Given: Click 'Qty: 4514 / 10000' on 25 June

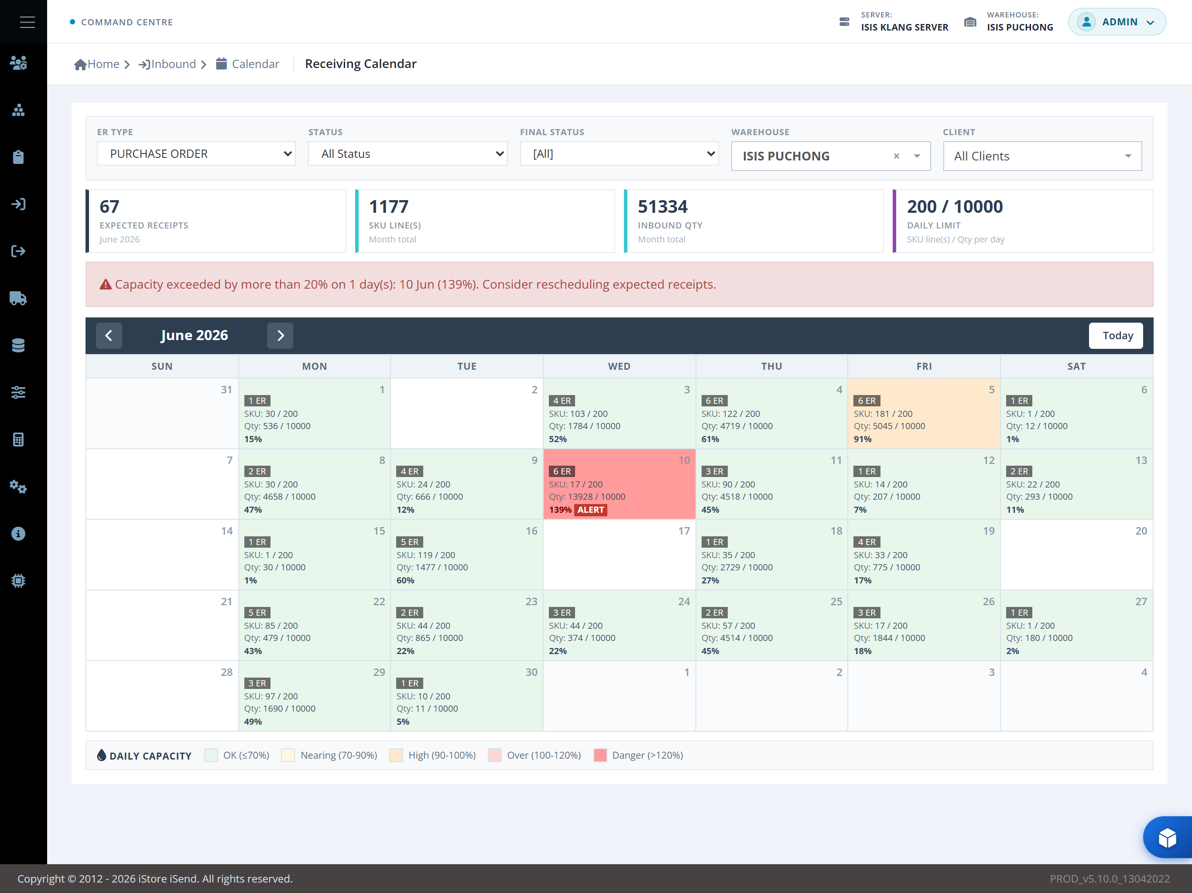Looking at the screenshot, I should pos(736,638).
